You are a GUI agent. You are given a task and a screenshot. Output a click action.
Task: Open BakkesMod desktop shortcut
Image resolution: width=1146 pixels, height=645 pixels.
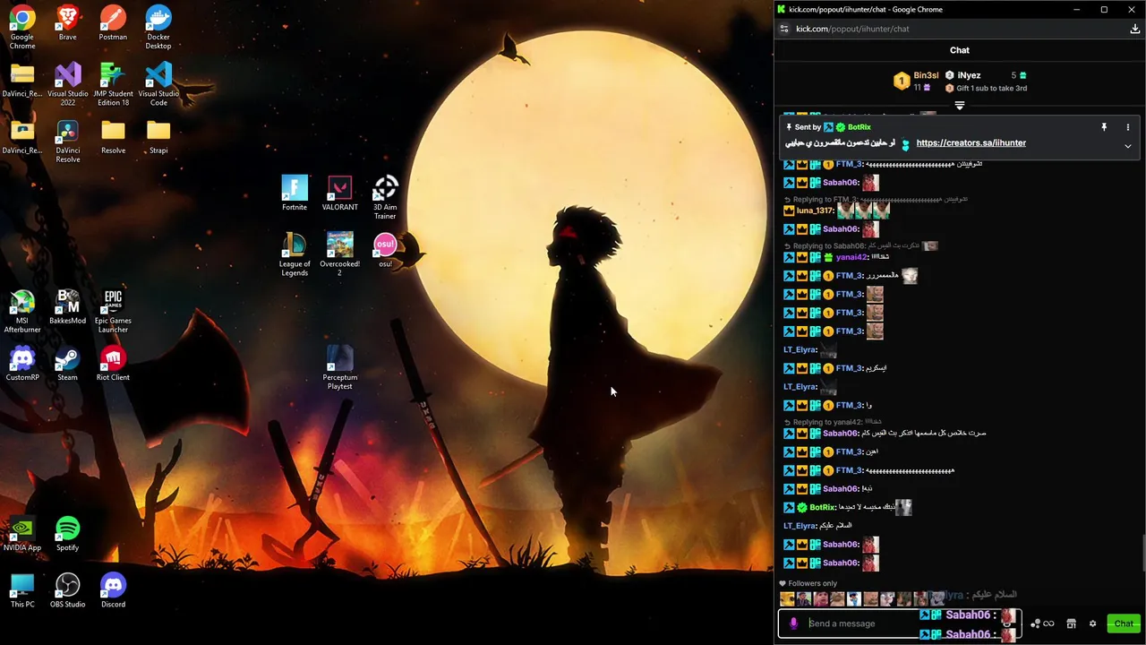(67, 306)
